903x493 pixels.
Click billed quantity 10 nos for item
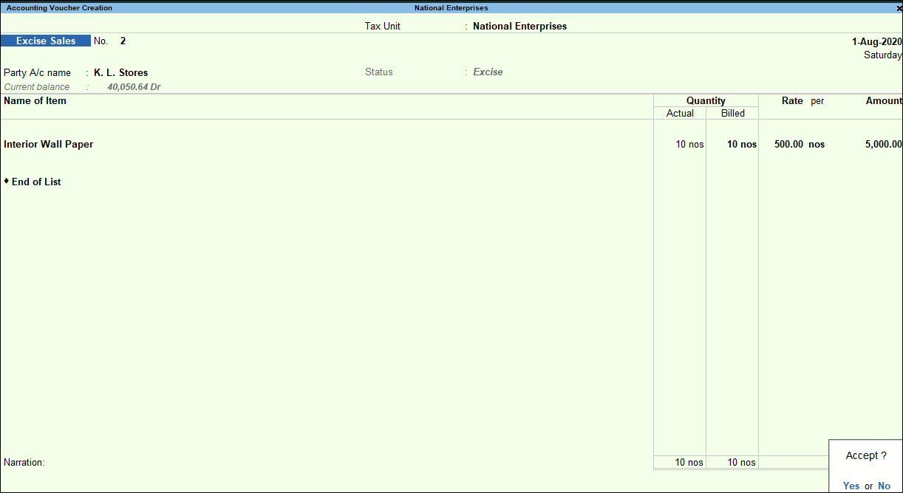(x=742, y=145)
